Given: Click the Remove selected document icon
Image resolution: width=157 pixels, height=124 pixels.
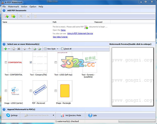Looking at the screenshot, I should [x=21, y=16].
